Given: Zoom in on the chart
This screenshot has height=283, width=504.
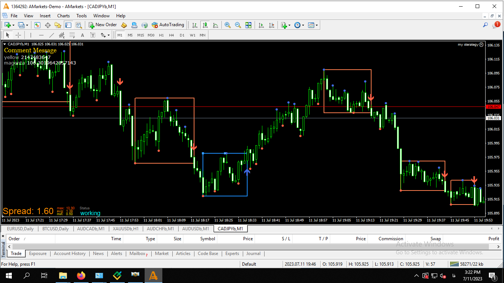Looking at the screenshot, I should pos(228,25).
